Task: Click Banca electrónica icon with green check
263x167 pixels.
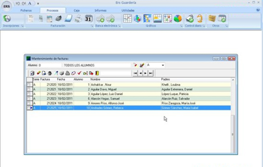Action: click(110, 18)
